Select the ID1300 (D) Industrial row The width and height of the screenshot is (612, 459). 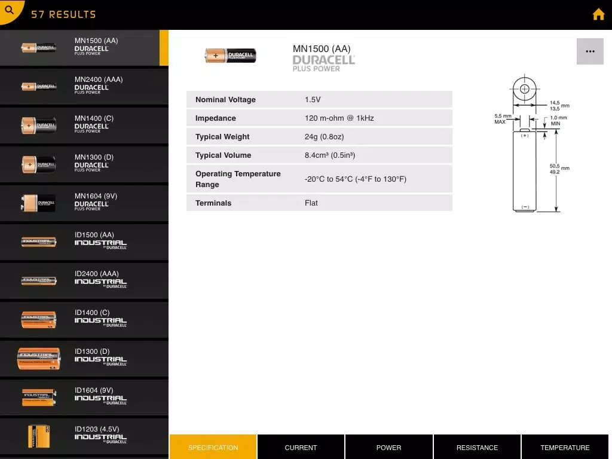coord(84,359)
